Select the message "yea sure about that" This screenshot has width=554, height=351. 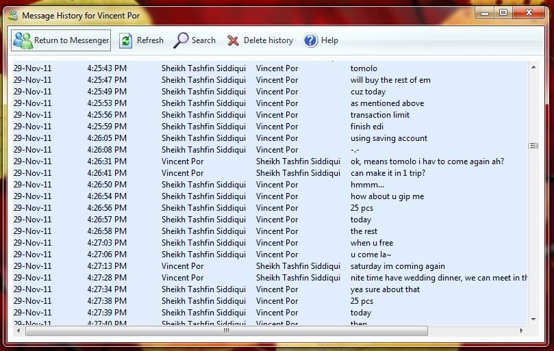pos(385,289)
